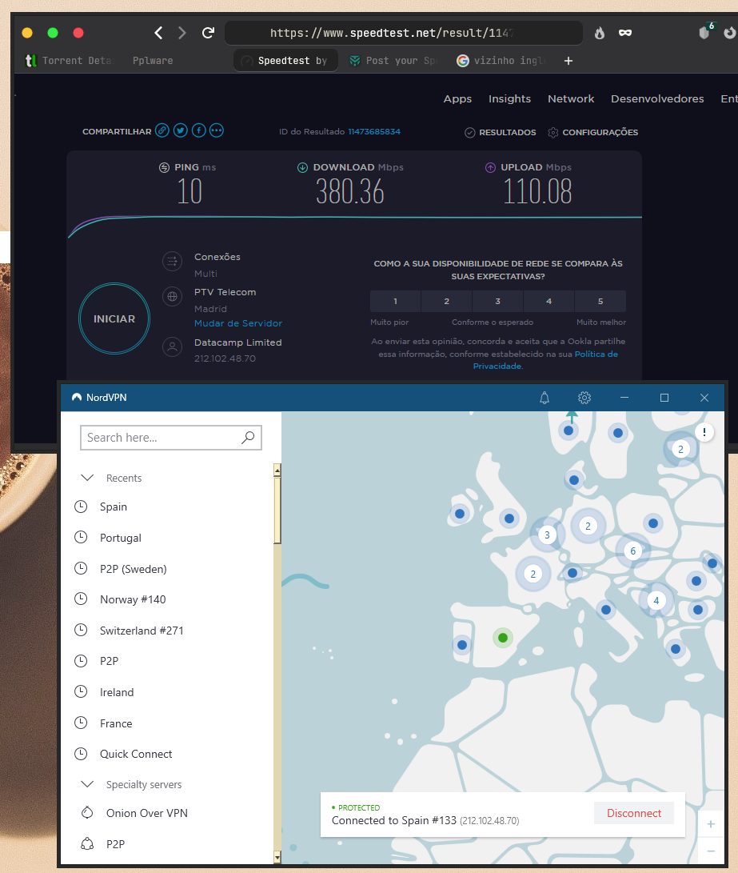The image size is (738, 873).
Task: Open RESULTADOS page
Action: 500,133
